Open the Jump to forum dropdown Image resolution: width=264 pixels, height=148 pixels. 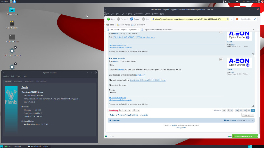pos(247,115)
